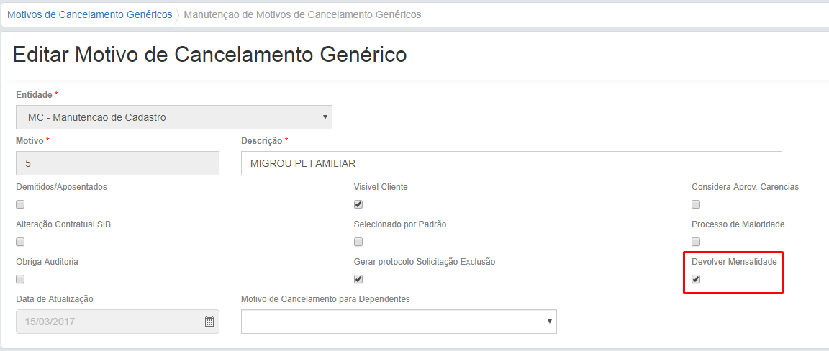Screen dimensions: 829x351
Task: Enable Processo de Maioridade checkbox
Action: [x=696, y=242]
